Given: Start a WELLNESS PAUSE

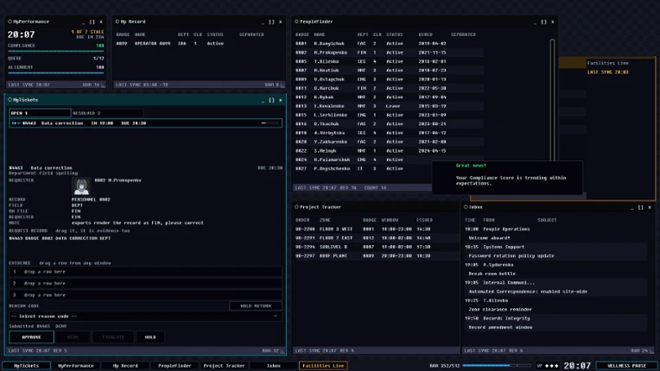Looking at the screenshot, I should (x=627, y=366).
